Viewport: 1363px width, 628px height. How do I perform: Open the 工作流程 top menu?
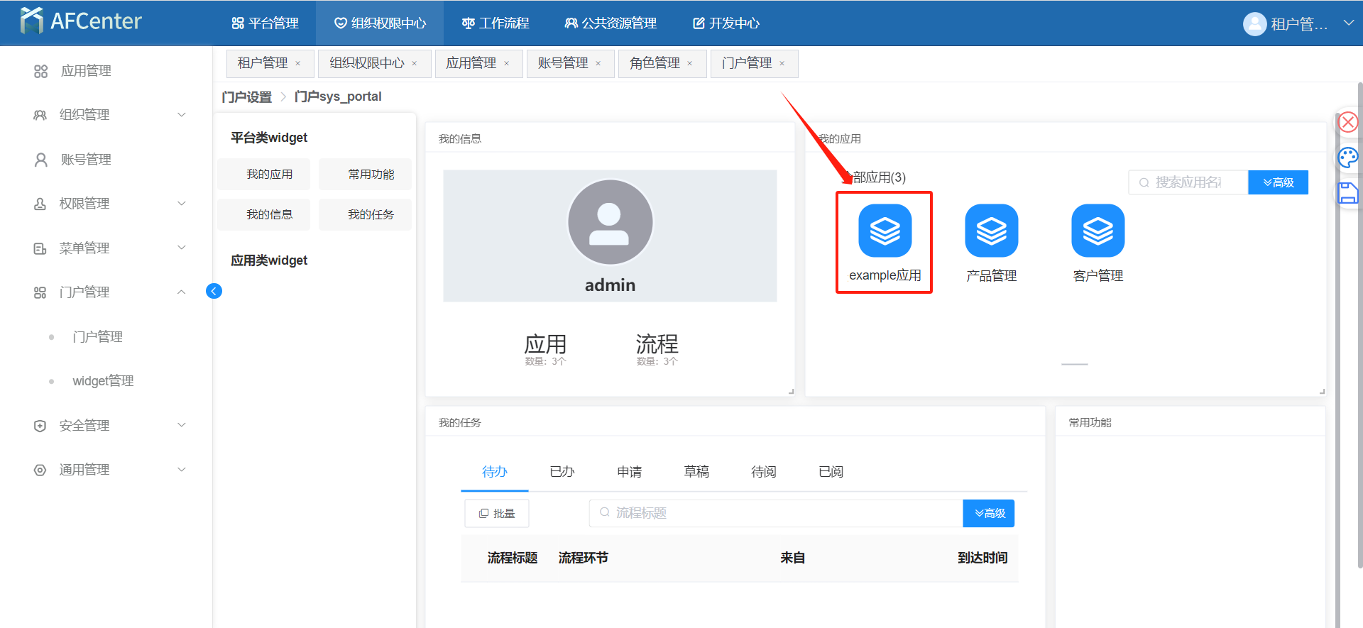(x=496, y=23)
